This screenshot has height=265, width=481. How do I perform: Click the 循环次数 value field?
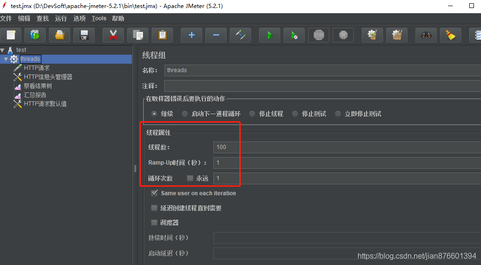tap(347, 178)
